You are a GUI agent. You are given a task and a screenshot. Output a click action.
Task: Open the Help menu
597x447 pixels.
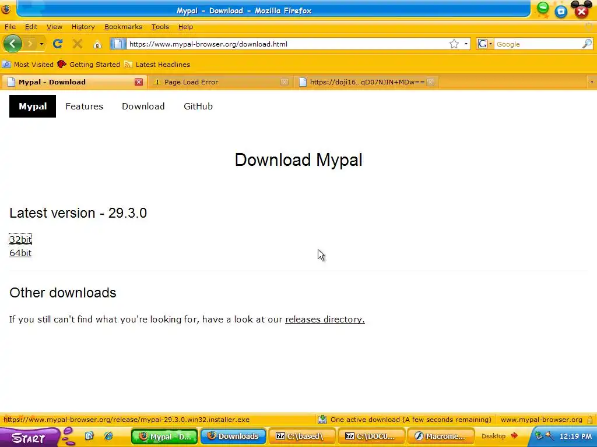[185, 27]
